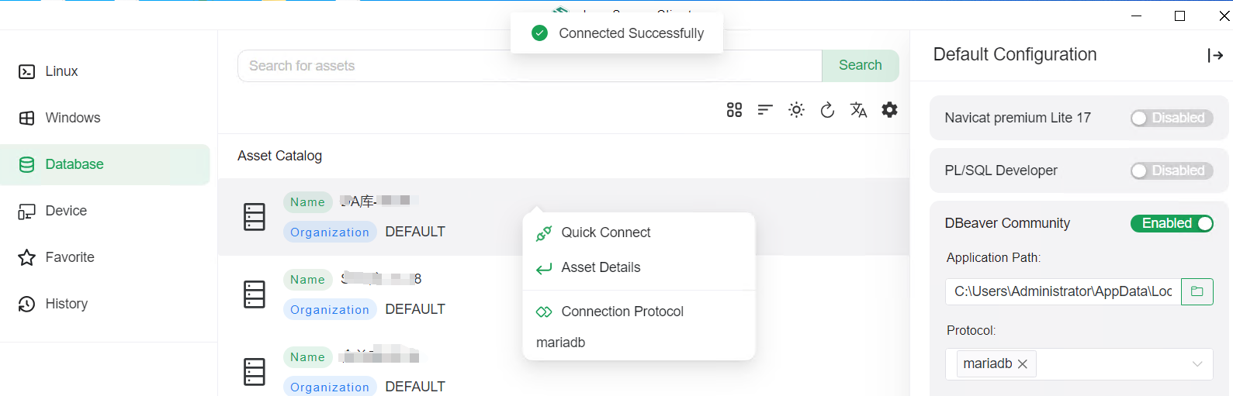Screen dimensions: 1233x396
Task: Refresh the asset list
Action: [827, 110]
